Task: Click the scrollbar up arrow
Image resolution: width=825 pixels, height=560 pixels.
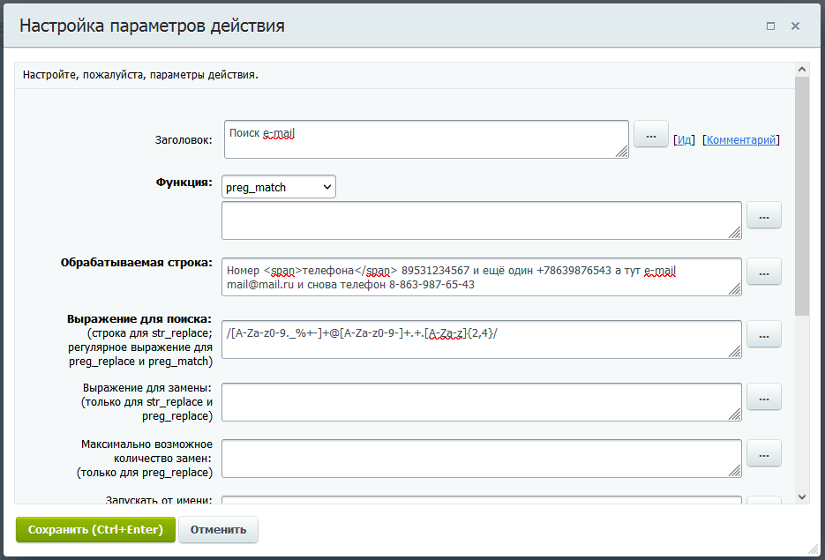Action: pyautogui.click(x=802, y=69)
